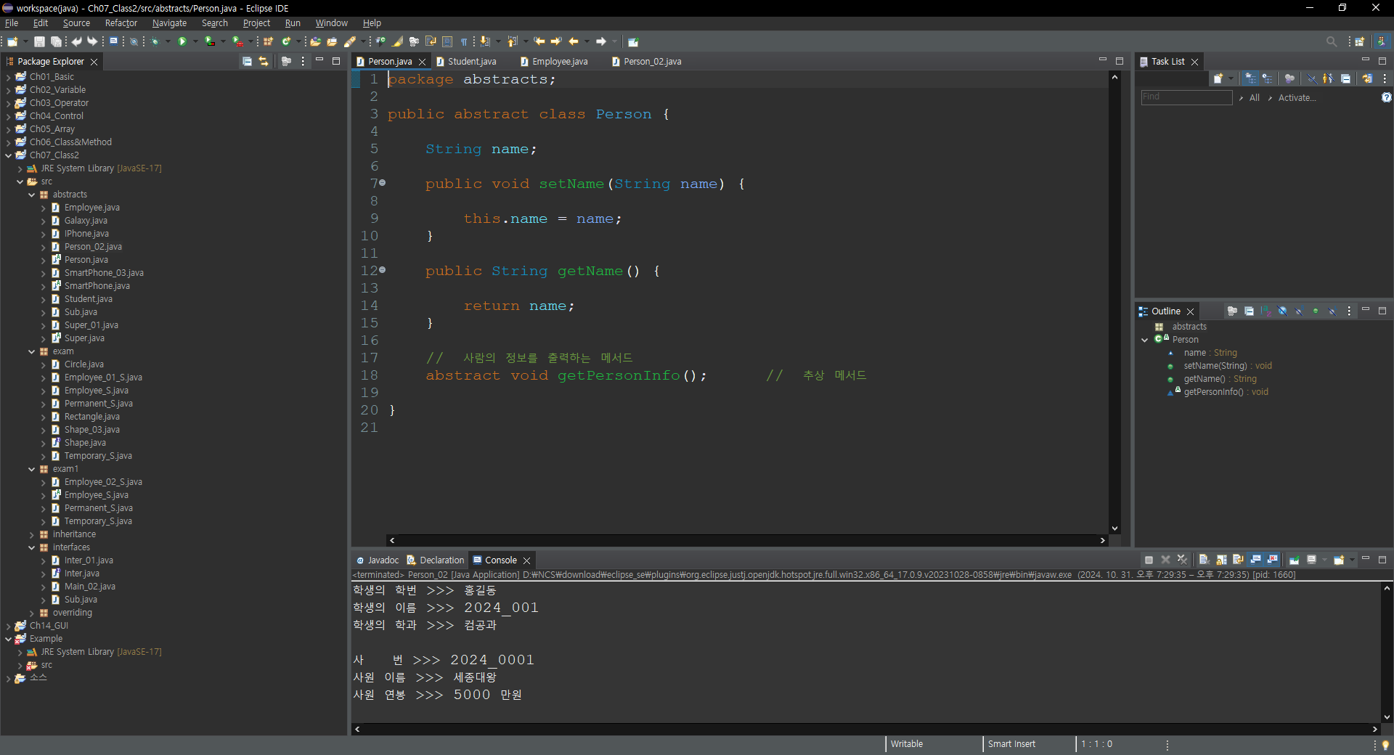Click the All filter link in Task List
The width and height of the screenshot is (1394, 755).
tap(1255, 98)
